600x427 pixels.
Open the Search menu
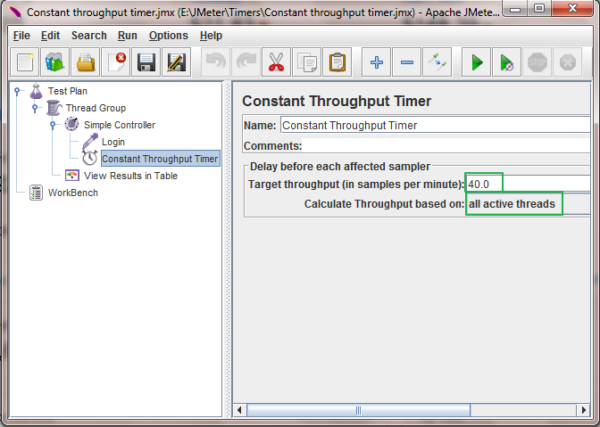pyautogui.click(x=88, y=36)
